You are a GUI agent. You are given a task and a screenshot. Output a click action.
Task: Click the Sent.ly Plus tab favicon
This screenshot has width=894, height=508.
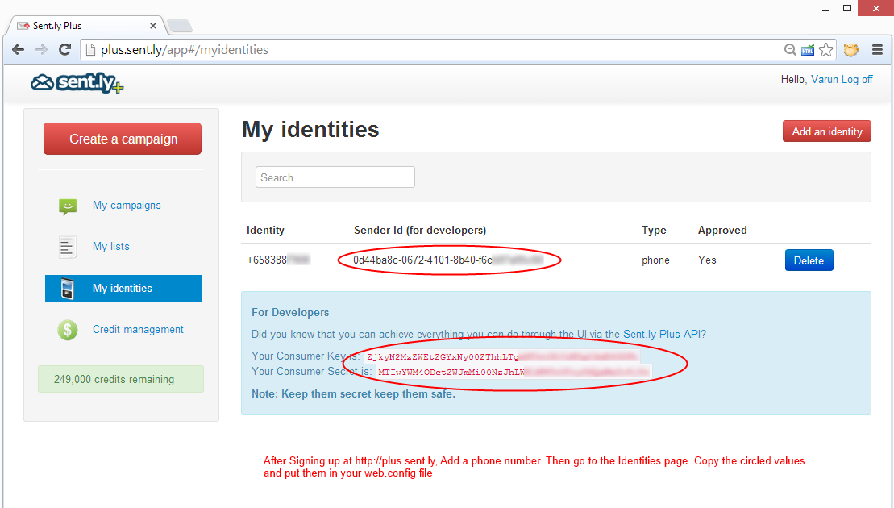[23, 26]
